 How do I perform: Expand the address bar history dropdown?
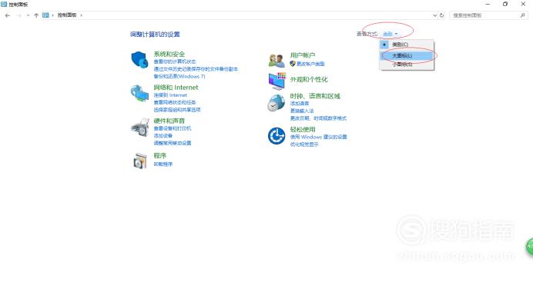434,15
